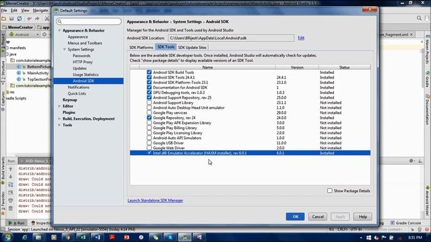Click up arrow in Run panel
431x242 pixels.
tap(11, 169)
